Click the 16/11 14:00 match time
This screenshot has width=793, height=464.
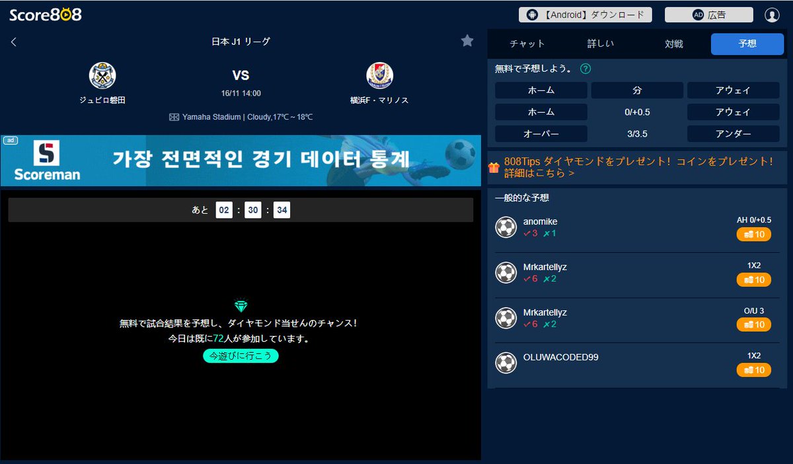pos(241,93)
